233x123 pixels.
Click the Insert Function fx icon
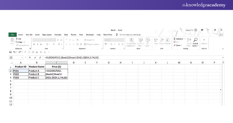40,58
